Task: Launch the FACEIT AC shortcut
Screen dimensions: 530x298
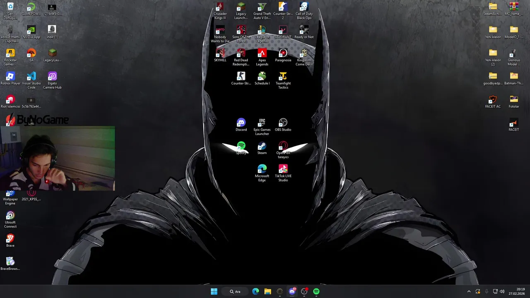Action: 493,102
